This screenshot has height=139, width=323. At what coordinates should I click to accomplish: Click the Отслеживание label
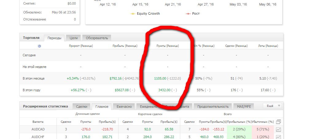pyautogui.click(x=35, y=19)
